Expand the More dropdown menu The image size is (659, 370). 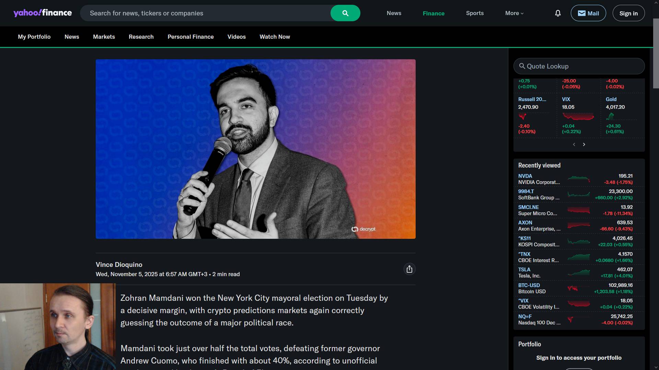coord(514,13)
